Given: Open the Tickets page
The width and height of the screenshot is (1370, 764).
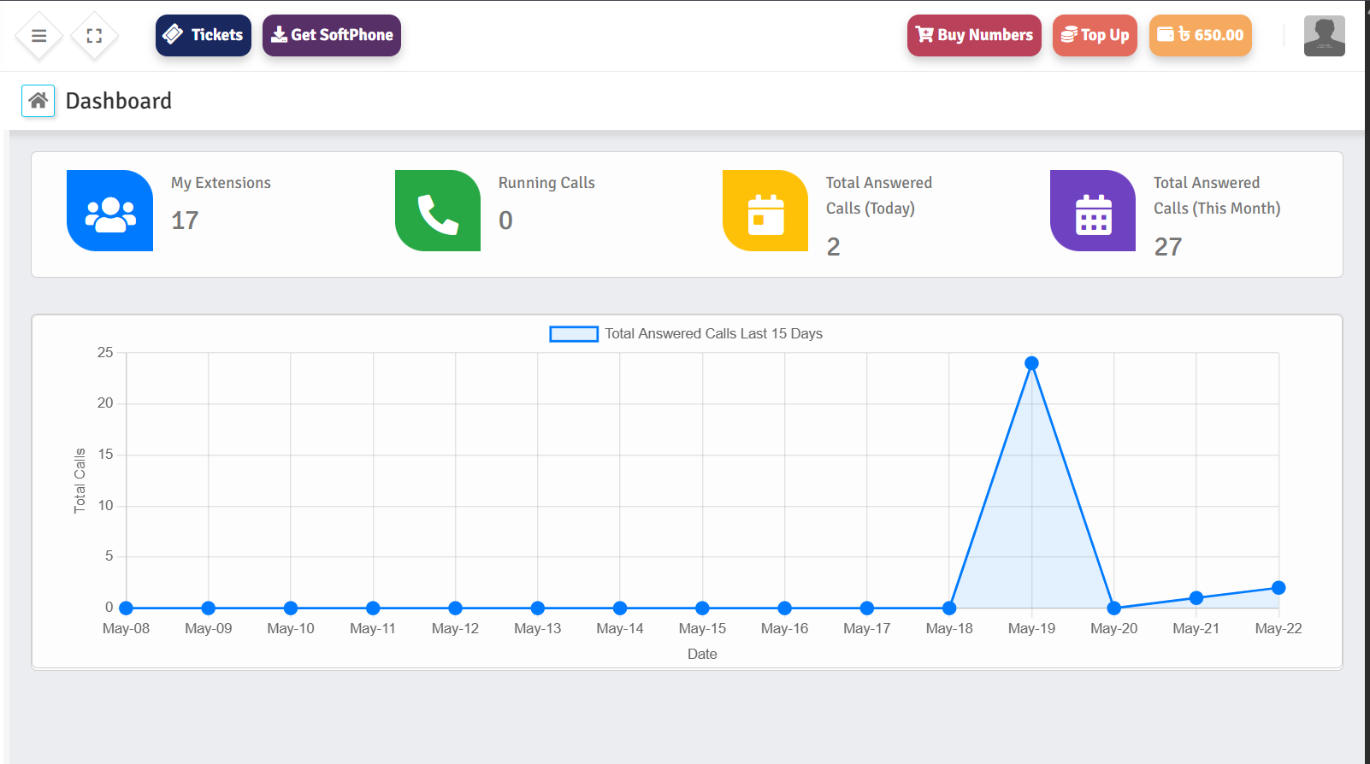Looking at the screenshot, I should 204,35.
